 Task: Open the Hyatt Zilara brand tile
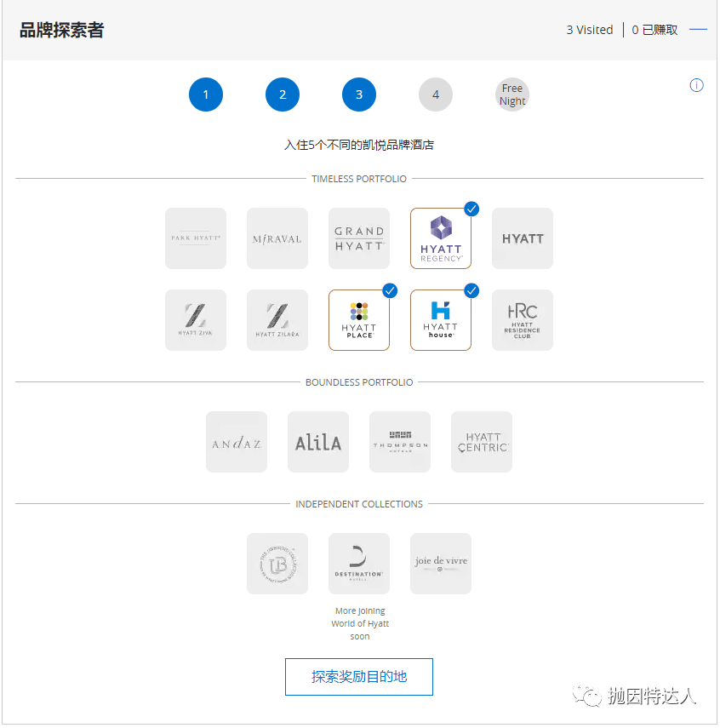click(277, 320)
